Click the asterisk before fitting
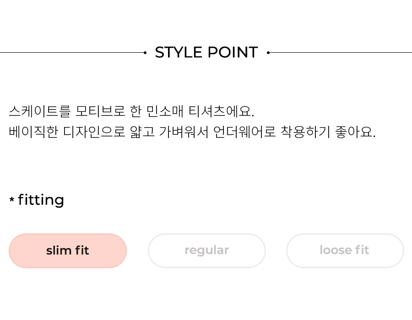Viewport: 412px width, 320px height. [11, 199]
